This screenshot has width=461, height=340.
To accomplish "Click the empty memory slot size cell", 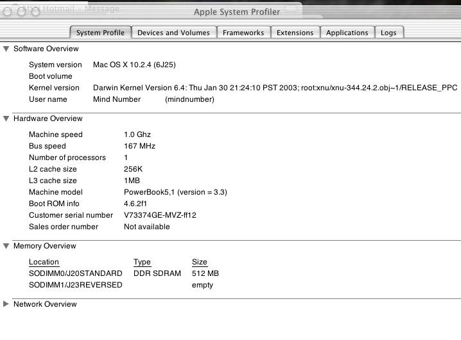I will (202, 285).
